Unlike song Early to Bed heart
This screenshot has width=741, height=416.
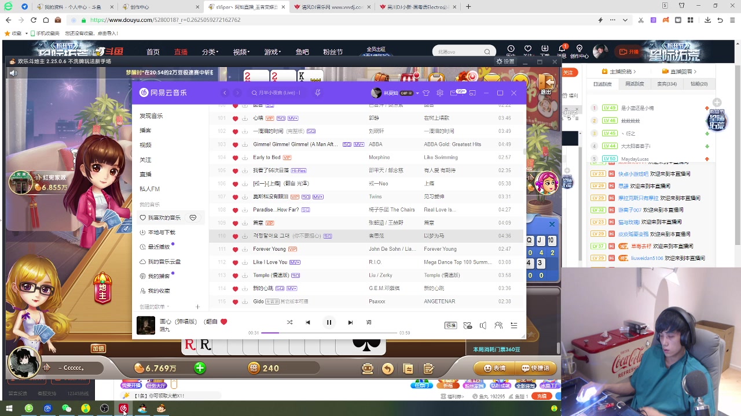point(235,158)
